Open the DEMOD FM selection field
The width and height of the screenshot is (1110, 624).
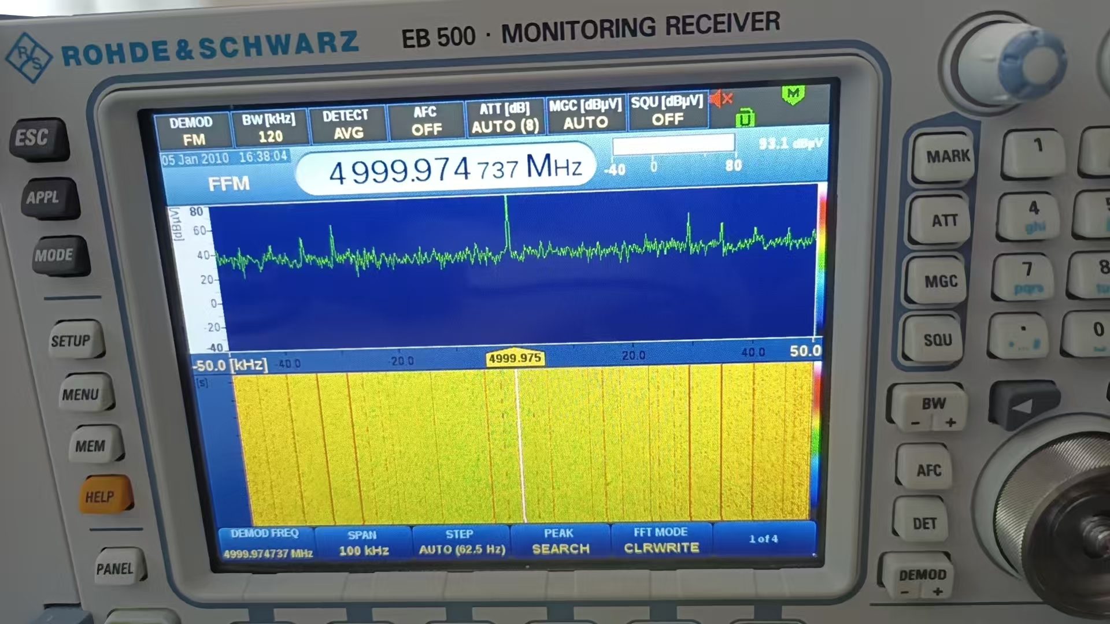(192, 131)
